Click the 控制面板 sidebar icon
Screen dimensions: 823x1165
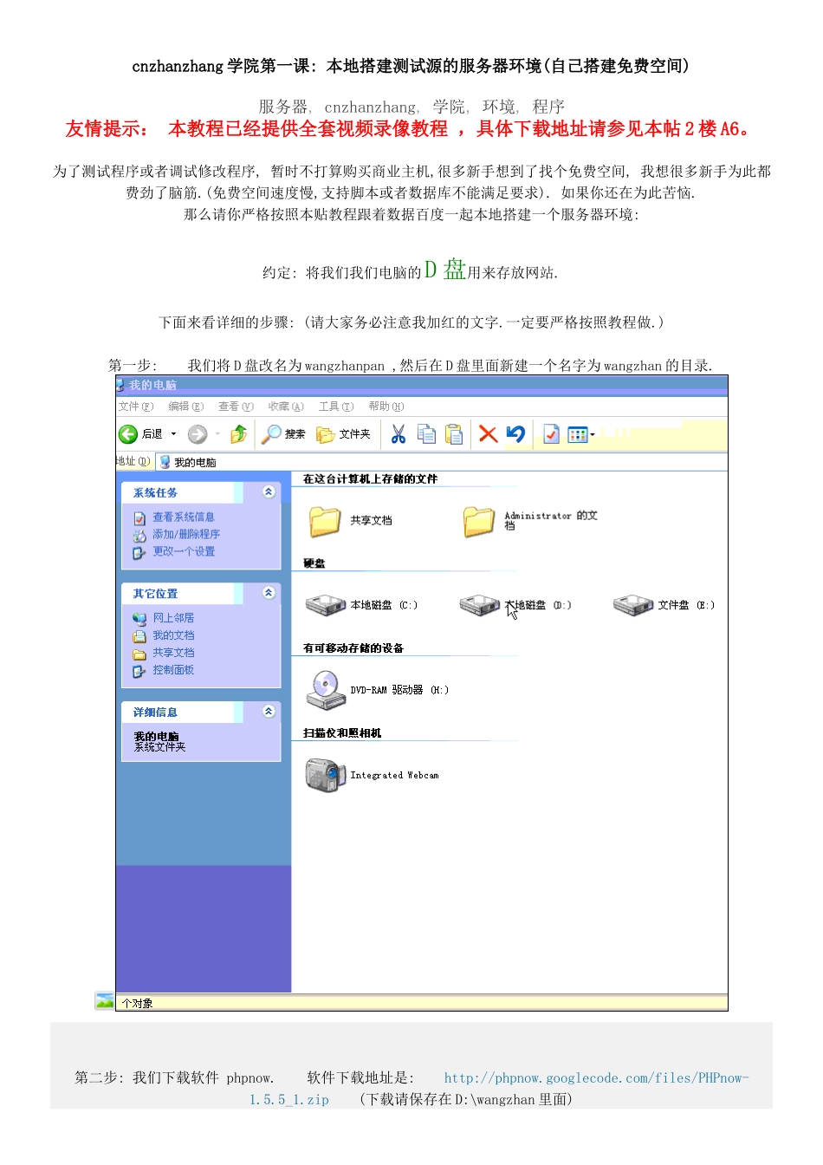tap(139, 671)
